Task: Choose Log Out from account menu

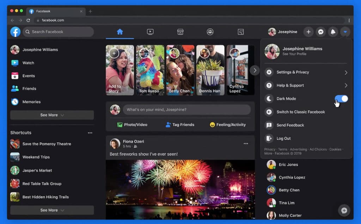Action: (x=283, y=138)
